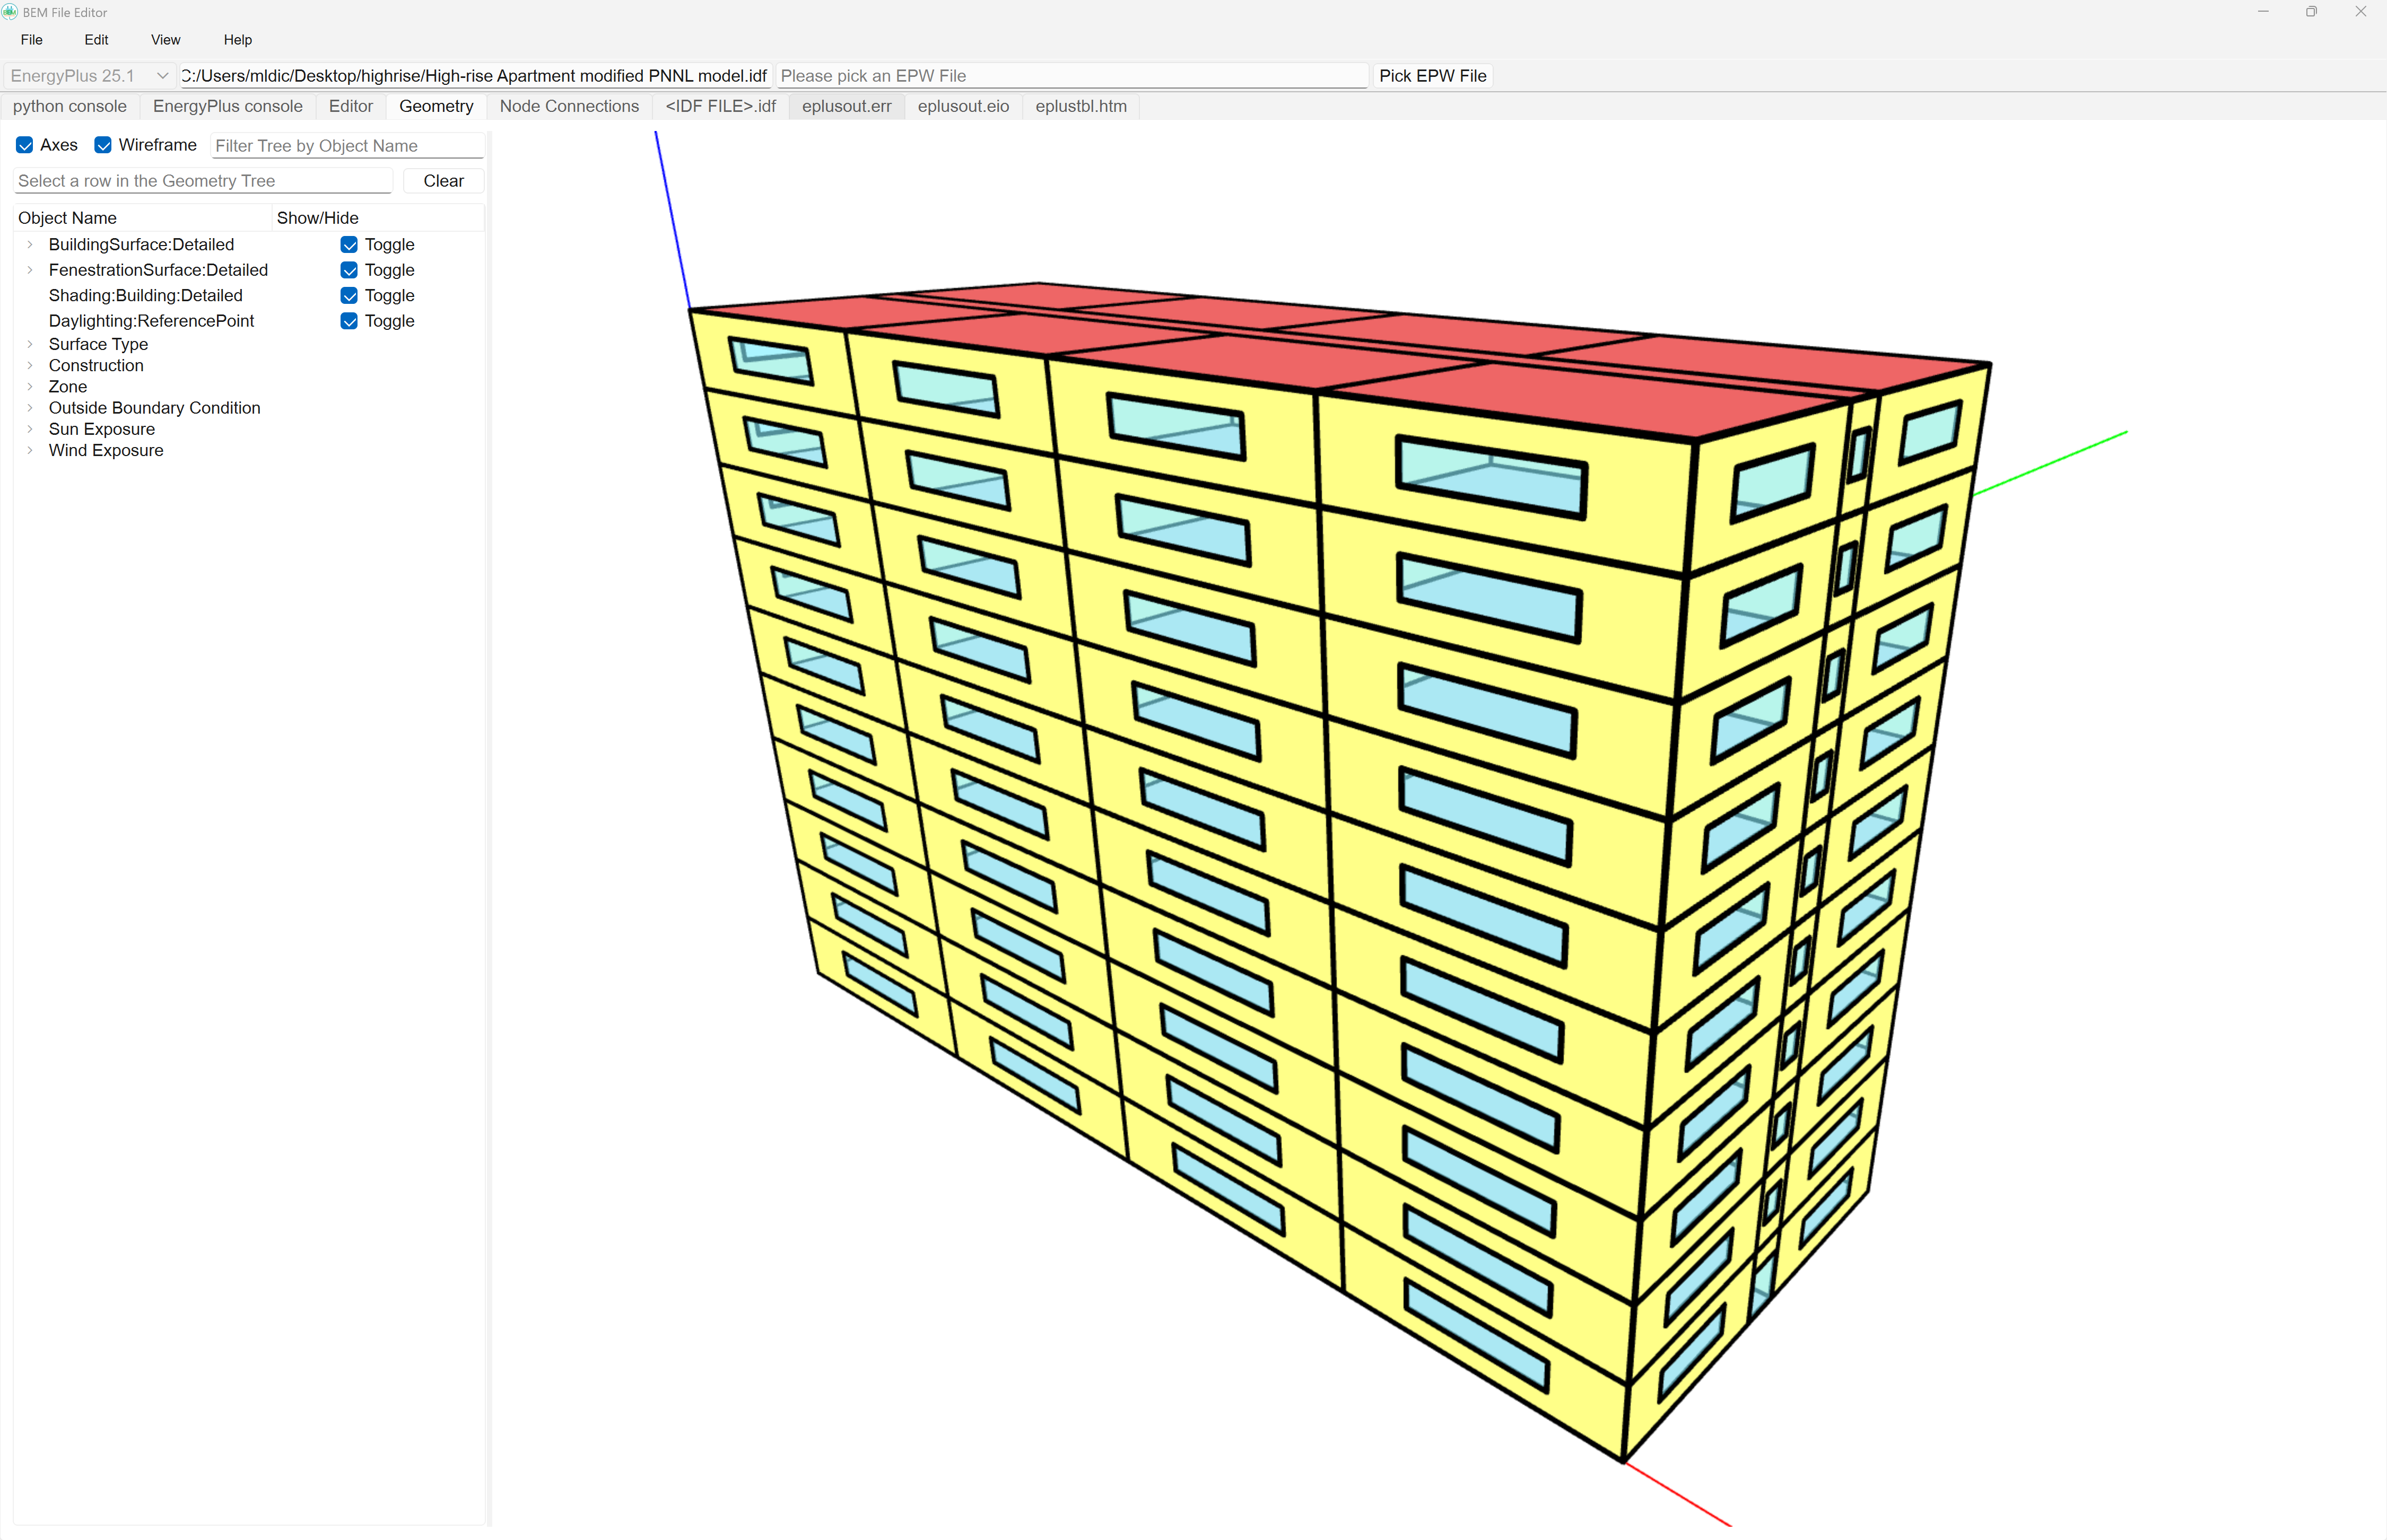Toggle the Wireframe checkbox
This screenshot has width=2387, height=1540.
click(x=103, y=145)
